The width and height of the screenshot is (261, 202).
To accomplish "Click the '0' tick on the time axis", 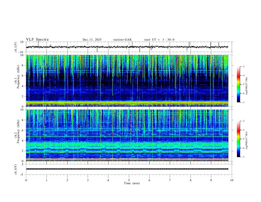I will coord(26,180).
